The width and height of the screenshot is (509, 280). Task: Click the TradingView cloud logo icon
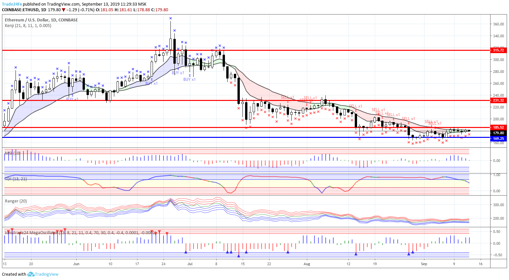pos(31,274)
